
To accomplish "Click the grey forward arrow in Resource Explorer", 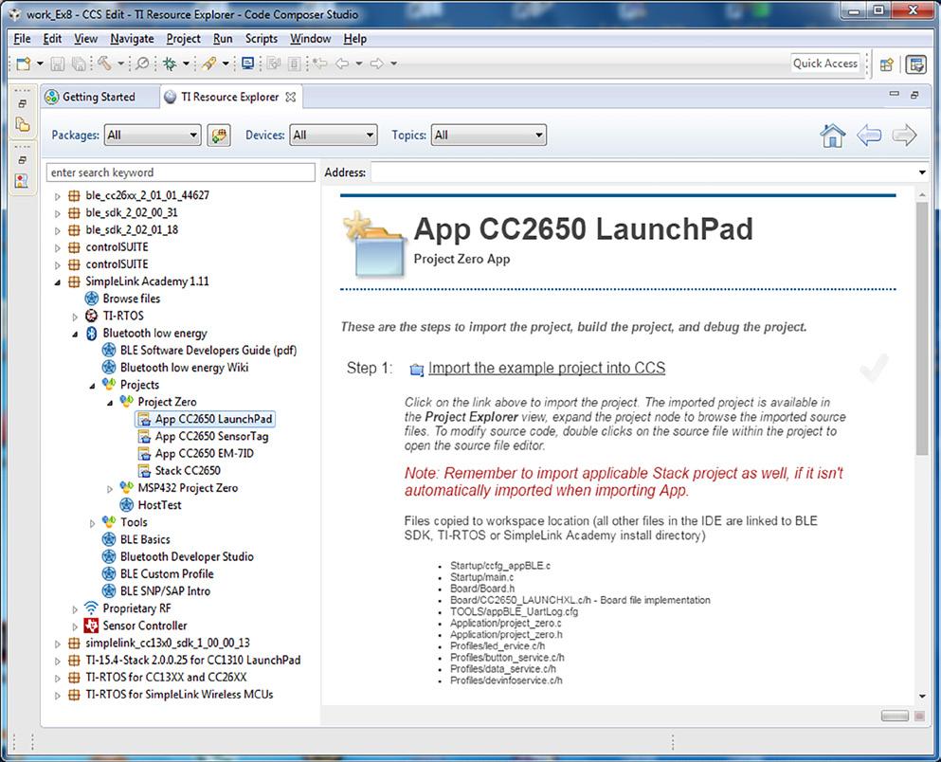I will [x=904, y=135].
